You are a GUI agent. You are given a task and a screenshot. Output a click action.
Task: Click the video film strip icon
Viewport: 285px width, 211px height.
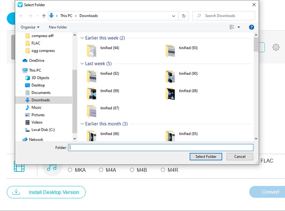(x=19, y=167)
